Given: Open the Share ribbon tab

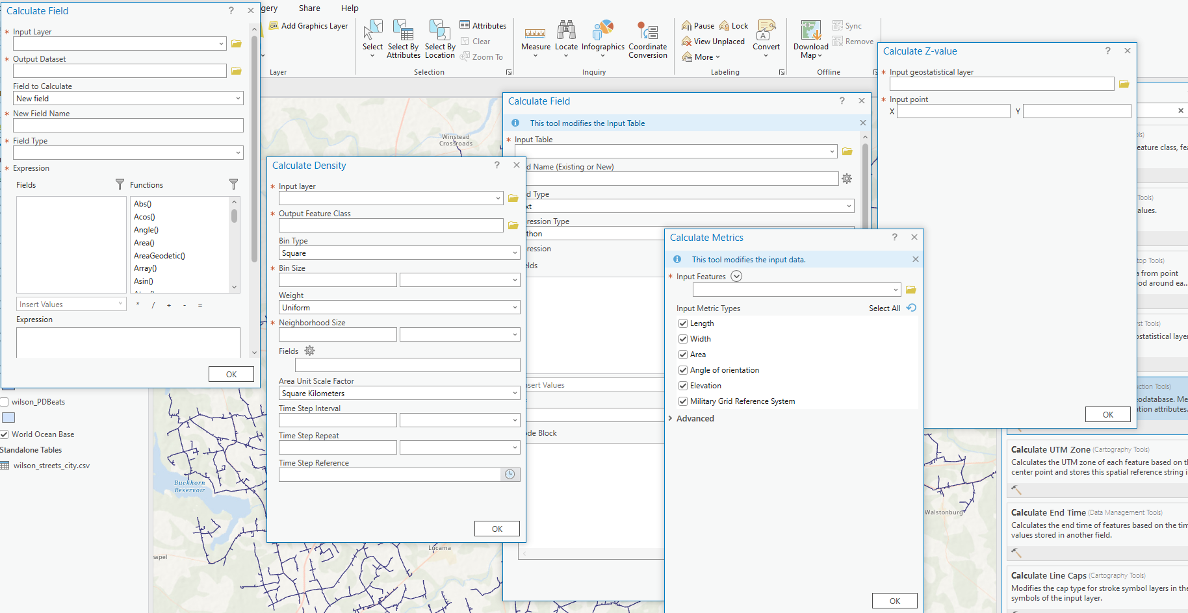Looking at the screenshot, I should tap(309, 8).
